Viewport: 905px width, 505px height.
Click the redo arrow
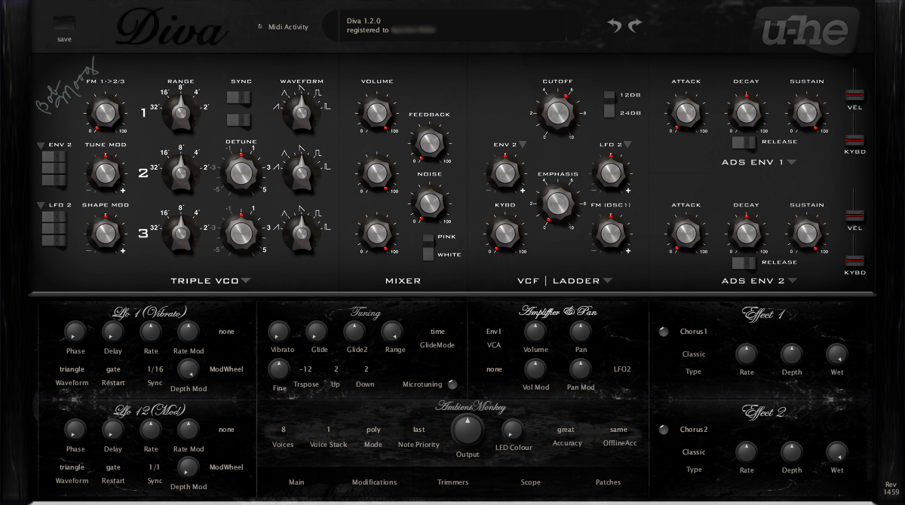[635, 26]
